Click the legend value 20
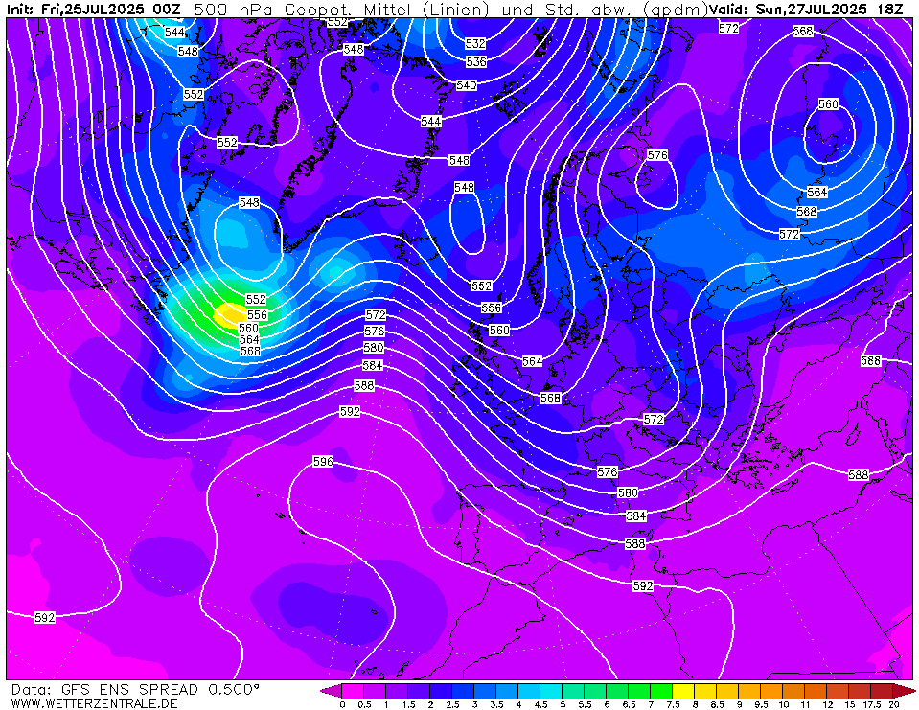 pos(894,704)
